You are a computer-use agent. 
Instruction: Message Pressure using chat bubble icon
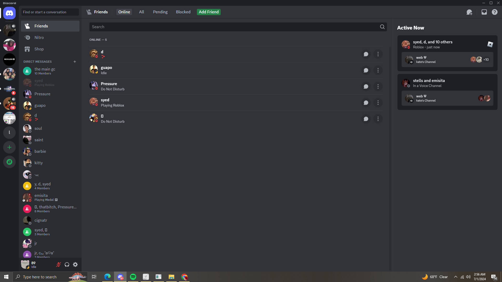coord(366,86)
